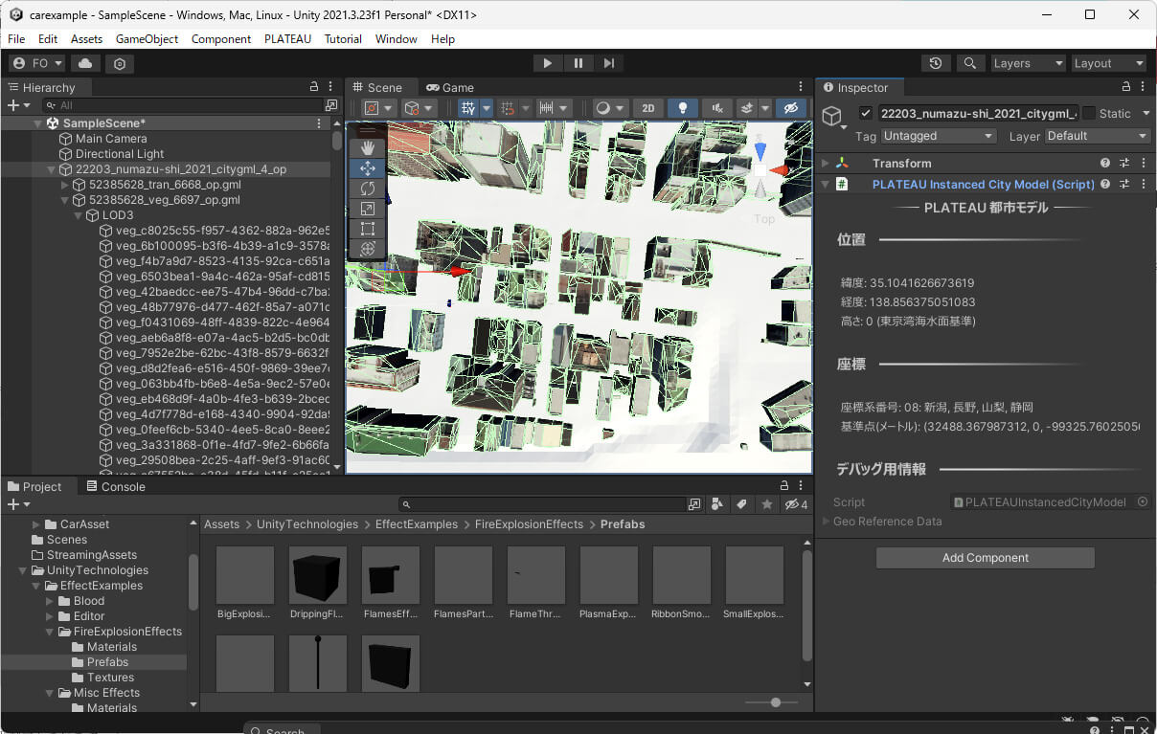
Task: Click Scene orientation gizmo red X axis
Action: point(781,170)
